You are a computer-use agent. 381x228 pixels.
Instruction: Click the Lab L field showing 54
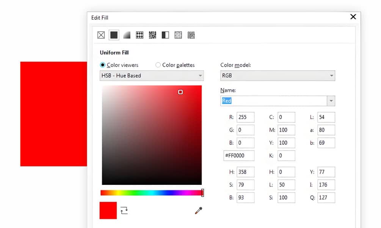326,117
